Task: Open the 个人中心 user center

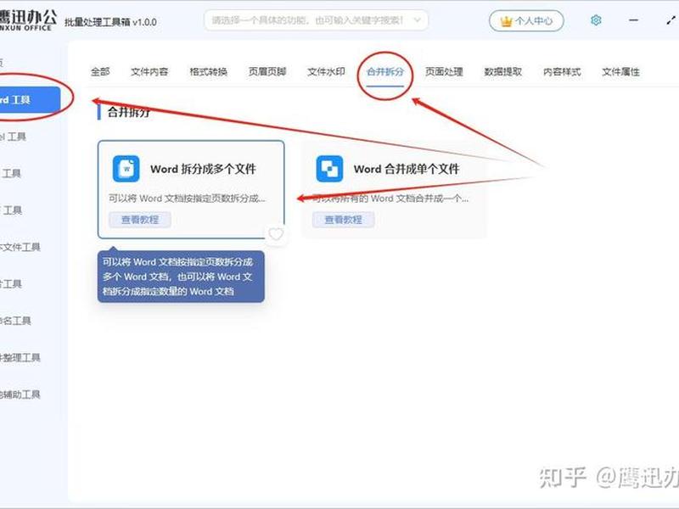Action: click(526, 20)
